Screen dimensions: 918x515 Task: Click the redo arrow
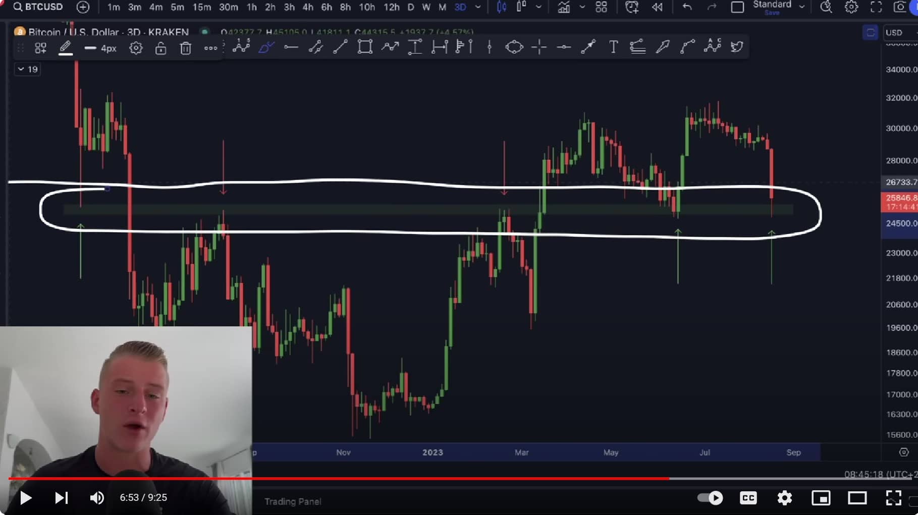tap(712, 7)
